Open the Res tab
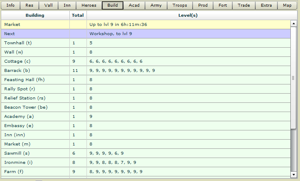Image resolution: width=300 pixels, height=181 pixels. (29, 5)
